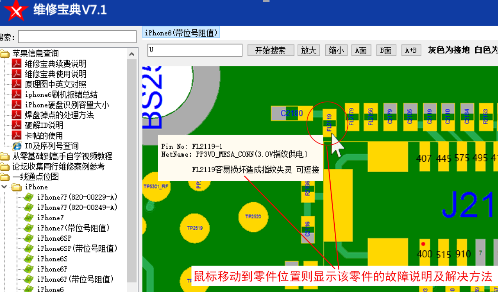Image resolution: width=498 pixels, height=292 pixels.
Task: Select iPhone7P(820-00229-A) board entry
Action: [77, 197]
